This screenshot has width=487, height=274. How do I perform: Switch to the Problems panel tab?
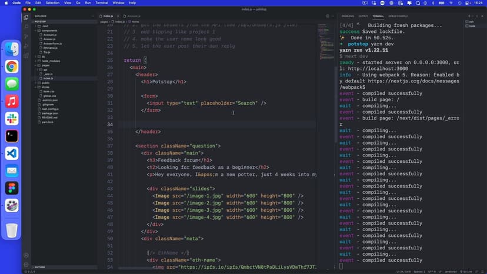pos(348,16)
